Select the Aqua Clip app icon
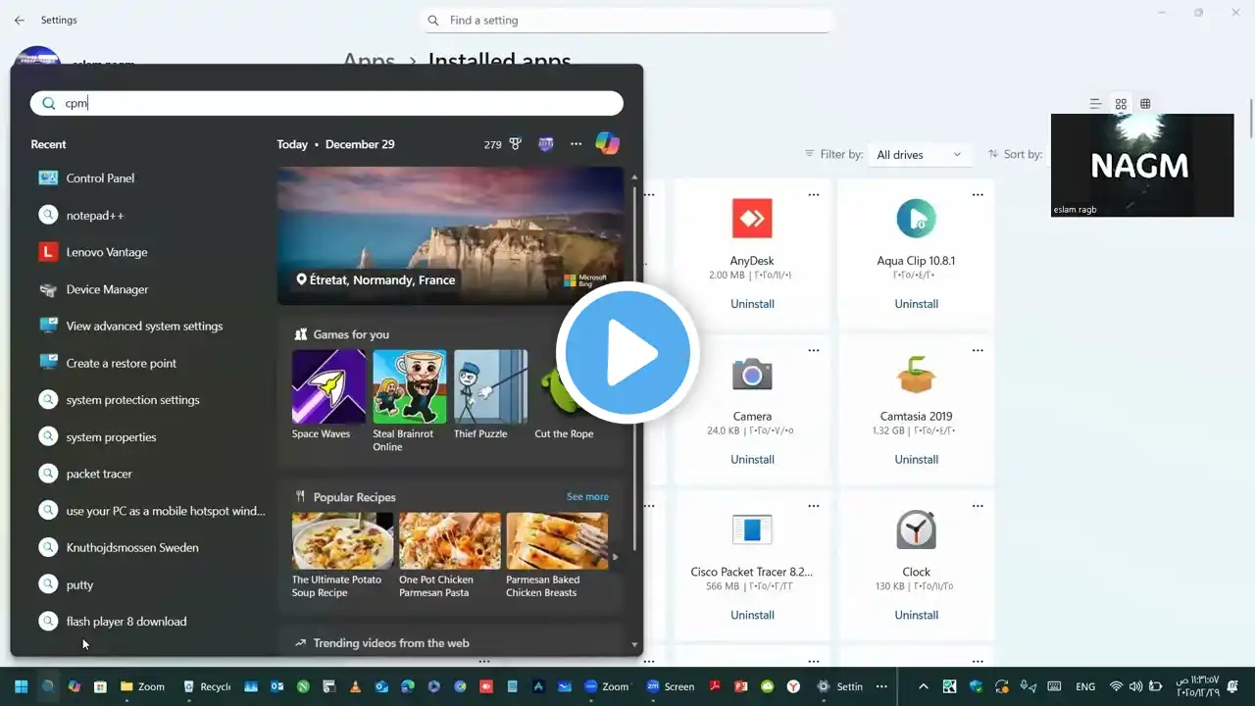 coord(917,219)
